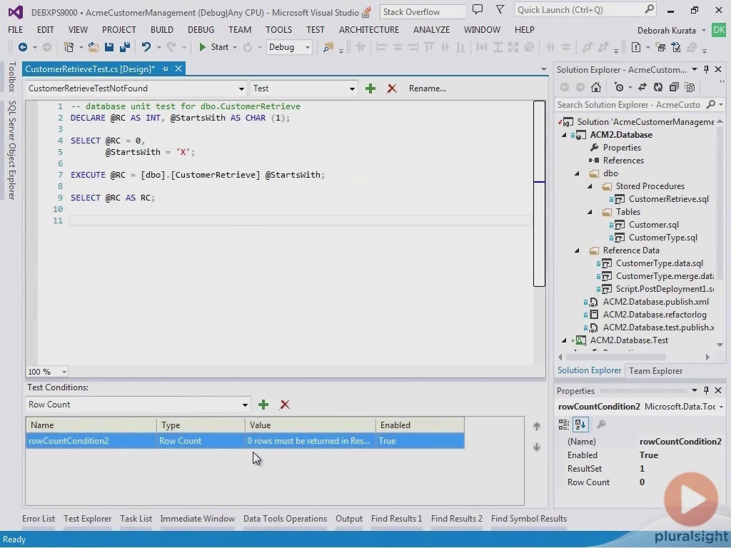
Task: Delete the test condition with red X
Action: click(x=285, y=405)
